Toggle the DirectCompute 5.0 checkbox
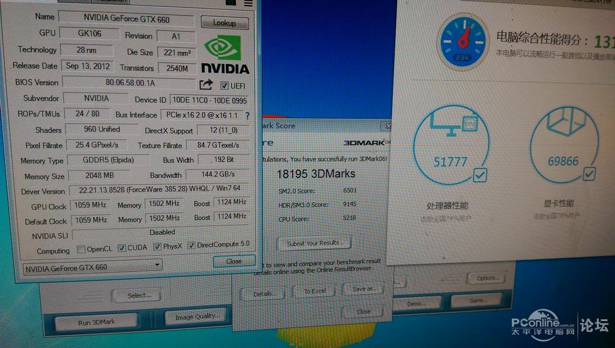Viewport: 615px width, 348px height. pyautogui.click(x=191, y=245)
